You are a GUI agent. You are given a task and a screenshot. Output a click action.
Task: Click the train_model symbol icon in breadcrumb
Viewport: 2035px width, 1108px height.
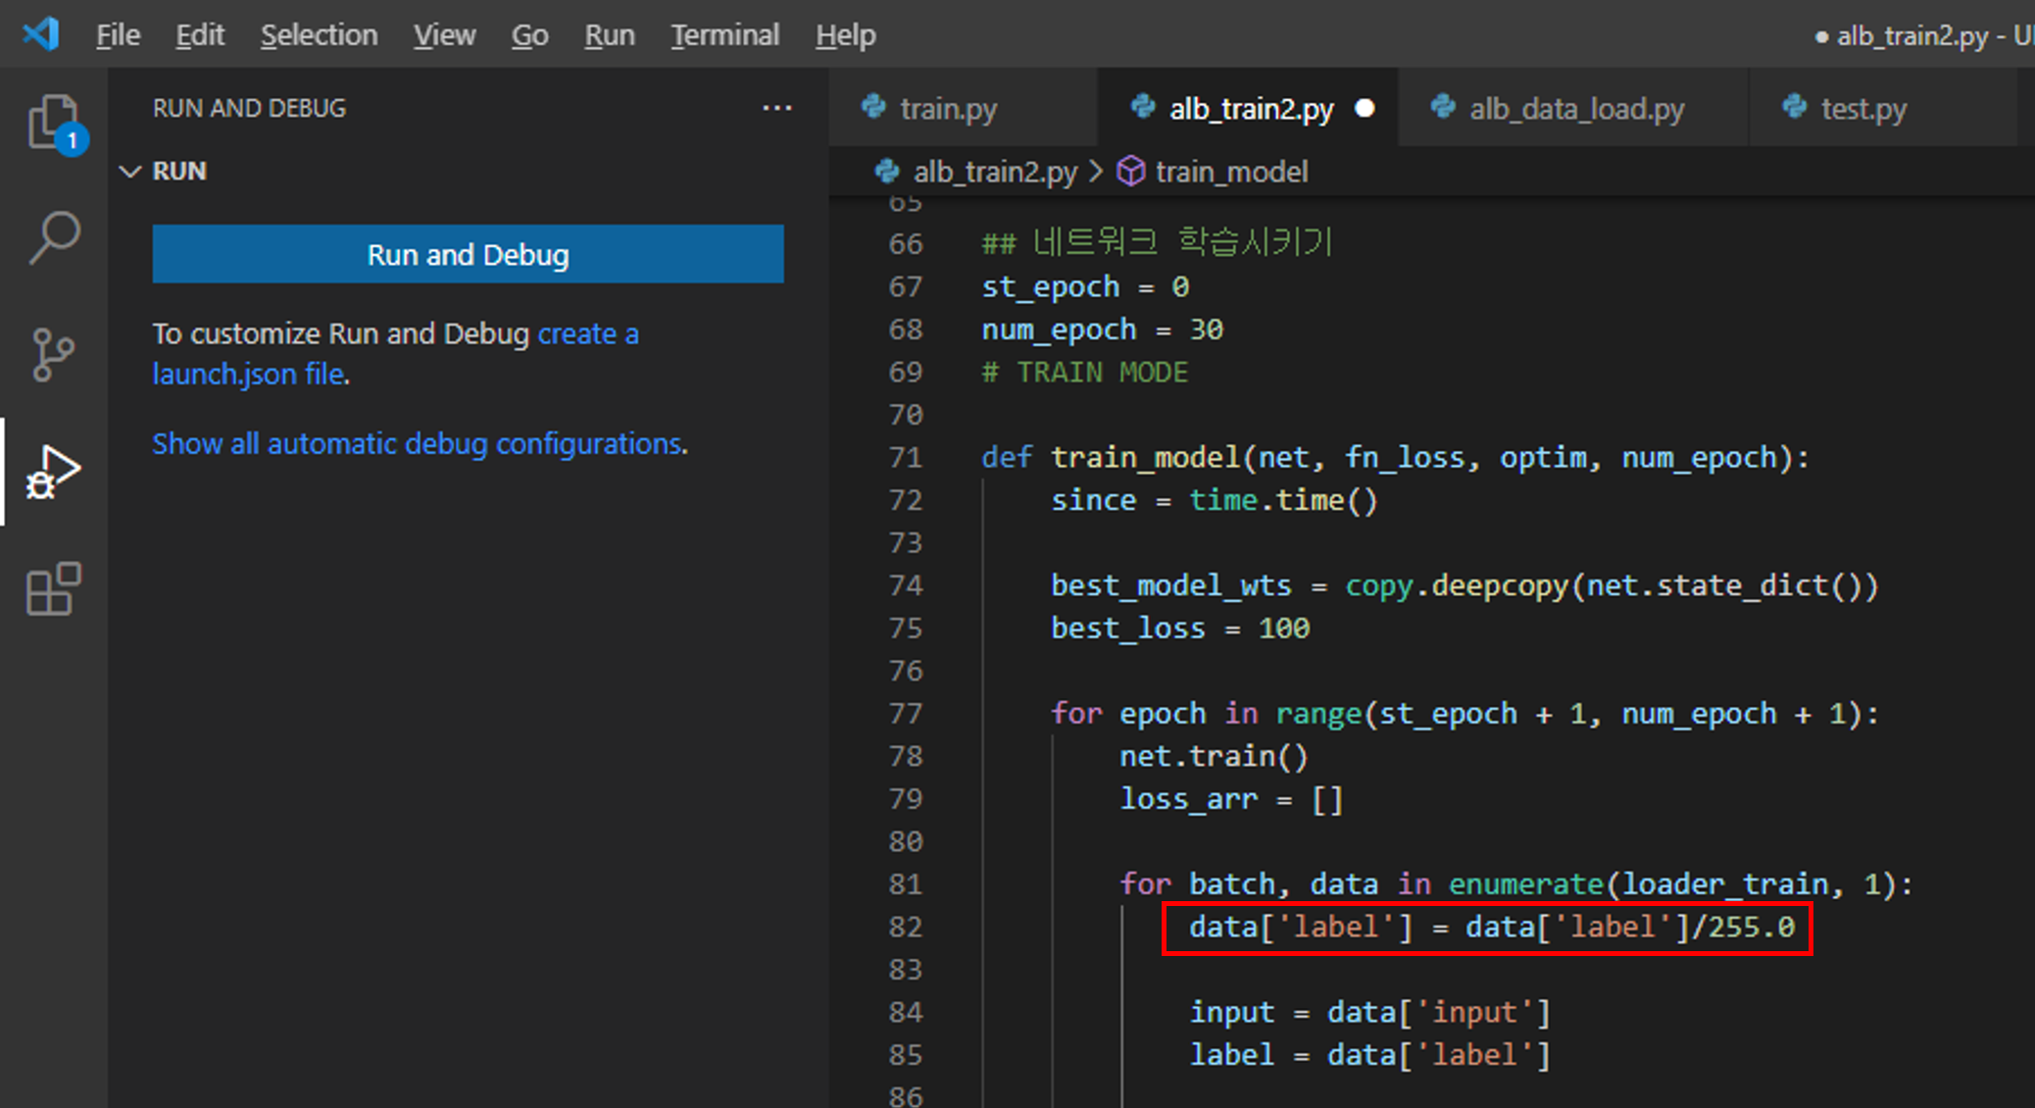point(1131,172)
